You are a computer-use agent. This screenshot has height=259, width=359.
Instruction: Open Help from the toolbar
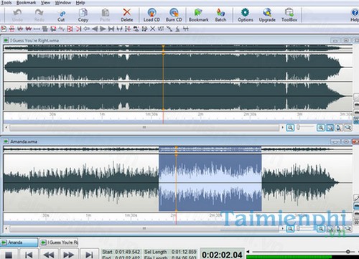[x=355, y=15]
